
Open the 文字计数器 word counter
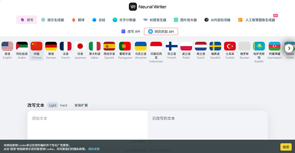point(124,20)
